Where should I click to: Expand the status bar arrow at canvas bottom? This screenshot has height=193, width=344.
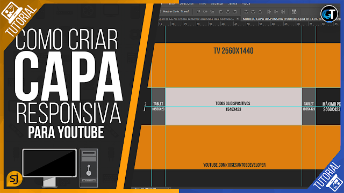point(169,189)
